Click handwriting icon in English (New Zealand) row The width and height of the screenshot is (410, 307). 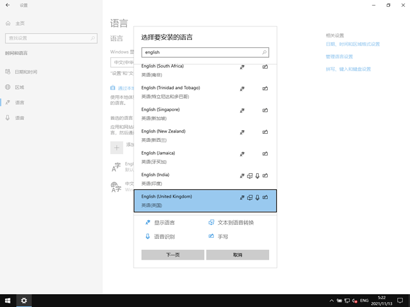(x=265, y=132)
